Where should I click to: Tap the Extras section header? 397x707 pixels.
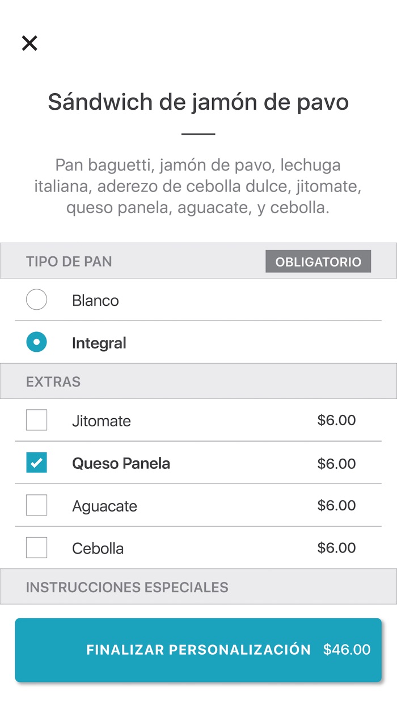pos(53,382)
